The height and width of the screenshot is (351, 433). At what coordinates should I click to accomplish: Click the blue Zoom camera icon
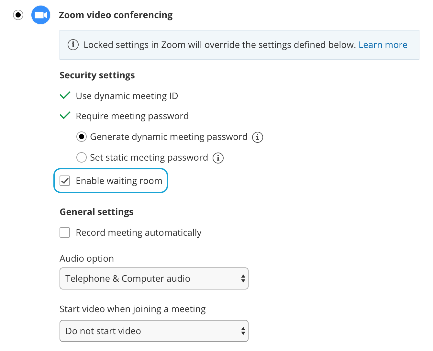[41, 15]
